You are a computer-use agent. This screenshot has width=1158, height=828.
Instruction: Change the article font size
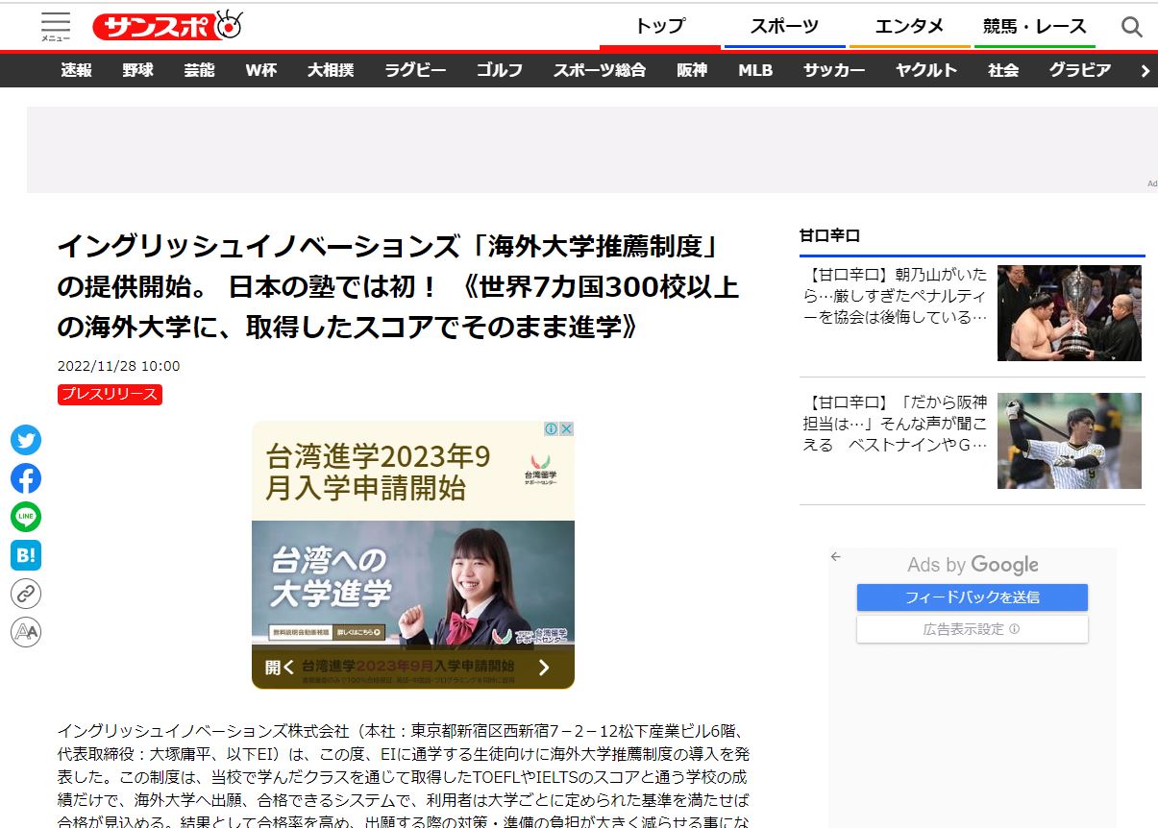click(x=26, y=632)
